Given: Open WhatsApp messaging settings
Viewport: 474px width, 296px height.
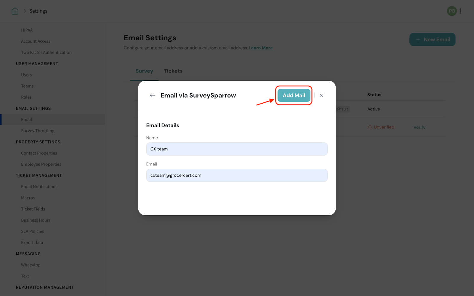Looking at the screenshot, I should [x=31, y=265].
